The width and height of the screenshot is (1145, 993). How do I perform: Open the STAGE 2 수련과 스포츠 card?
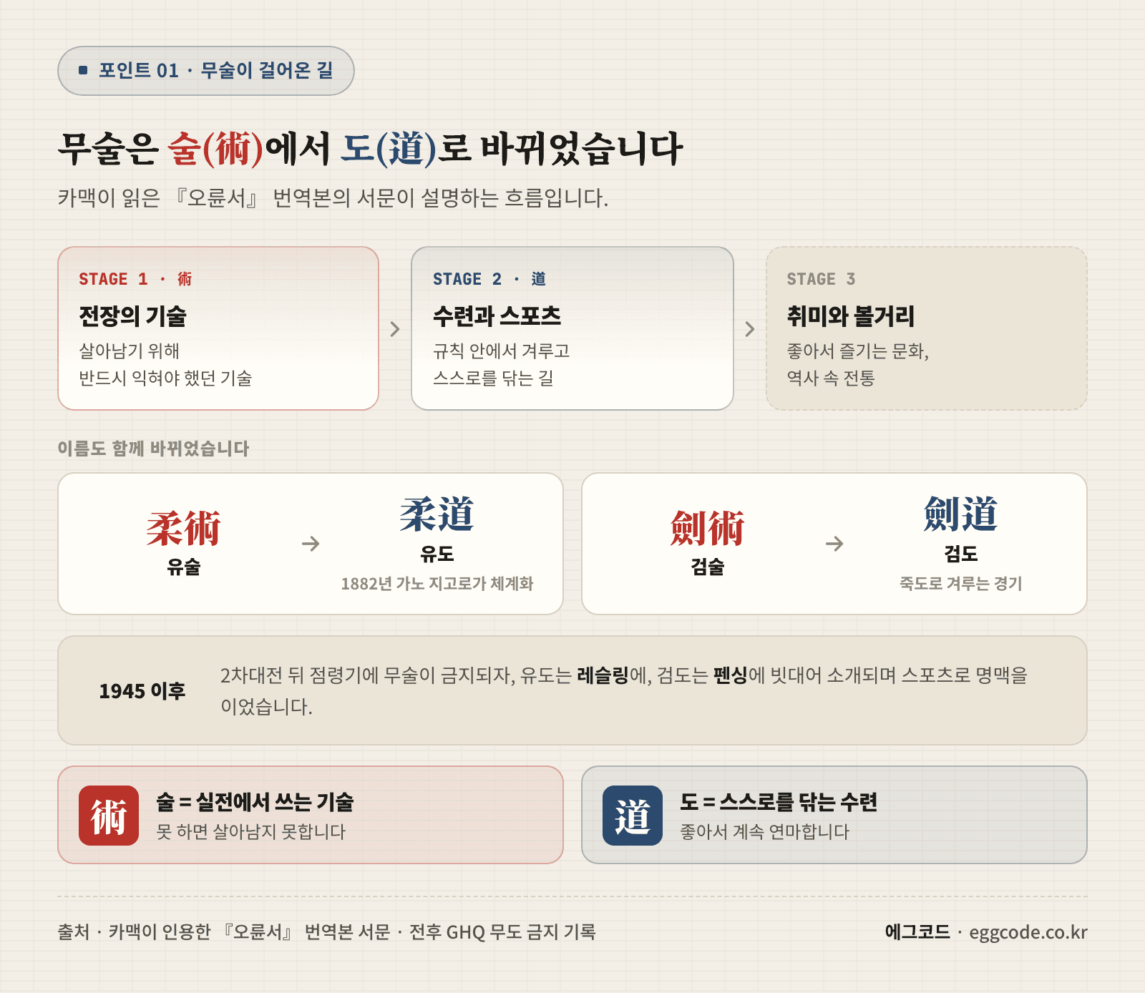tap(572, 328)
